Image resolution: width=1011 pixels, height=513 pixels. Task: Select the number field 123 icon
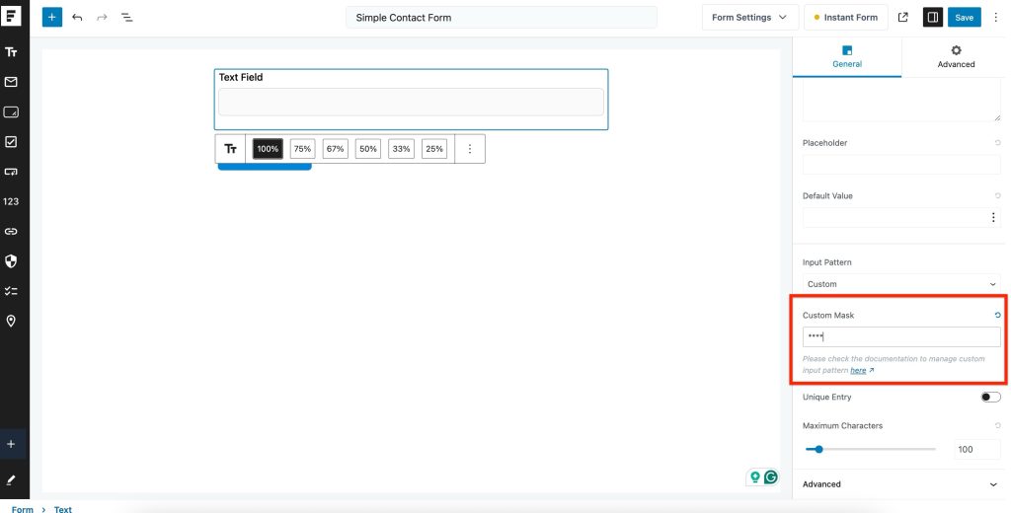click(11, 201)
